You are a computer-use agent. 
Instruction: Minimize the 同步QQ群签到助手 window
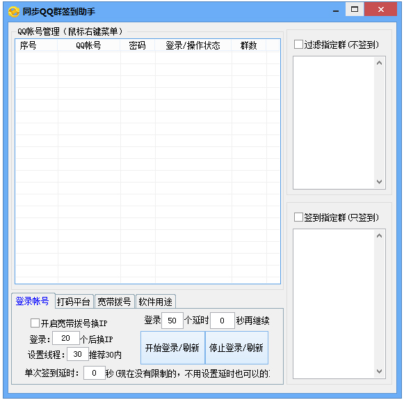336,10
